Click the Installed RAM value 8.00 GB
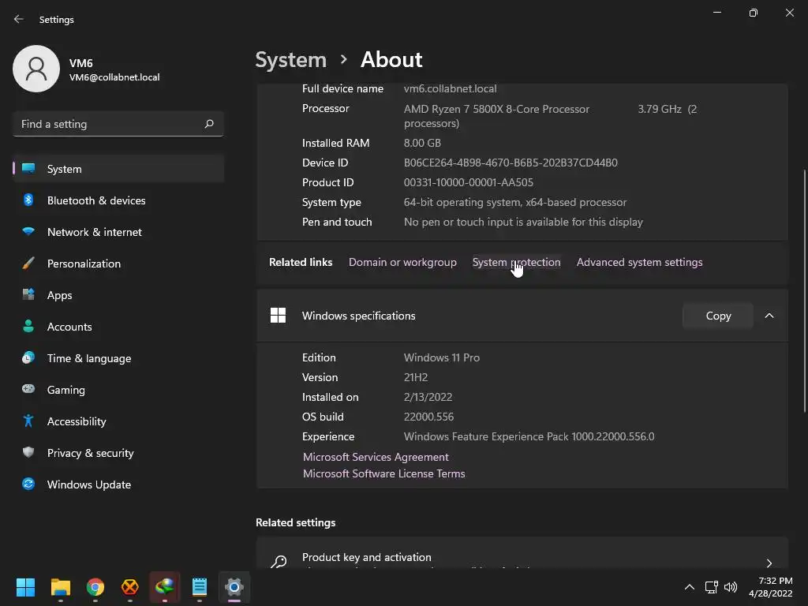Image resolution: width=808 pixels, height=606 pixels. (x=422, y=143)
